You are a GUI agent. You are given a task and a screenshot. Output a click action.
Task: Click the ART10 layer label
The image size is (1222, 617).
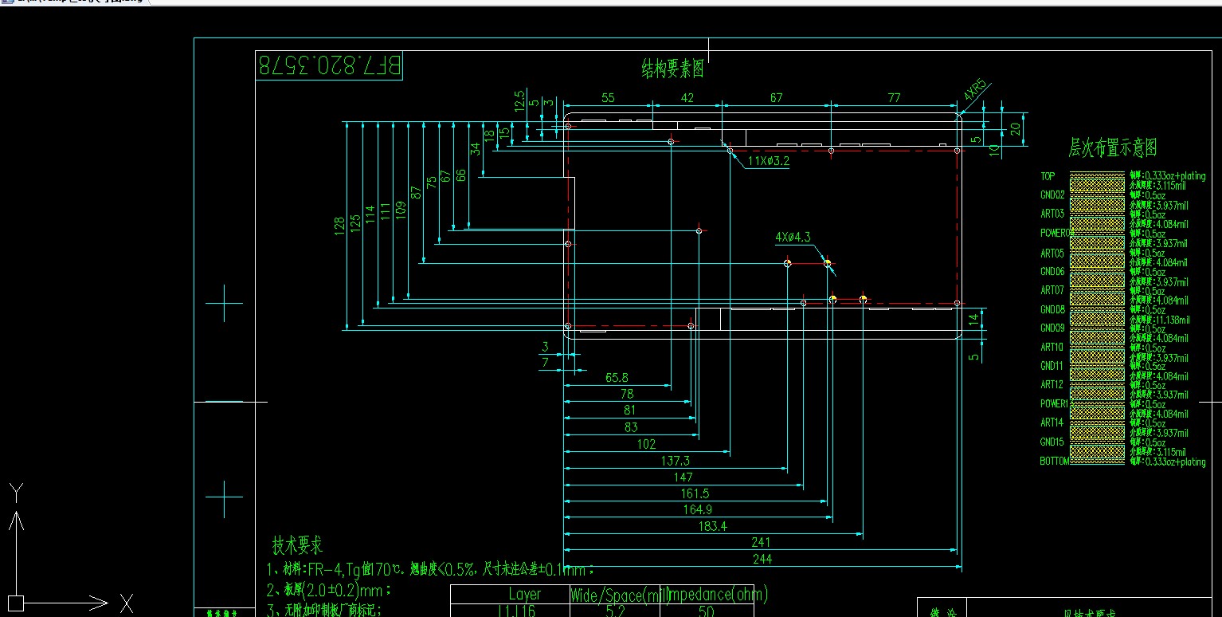[1052, 347]
